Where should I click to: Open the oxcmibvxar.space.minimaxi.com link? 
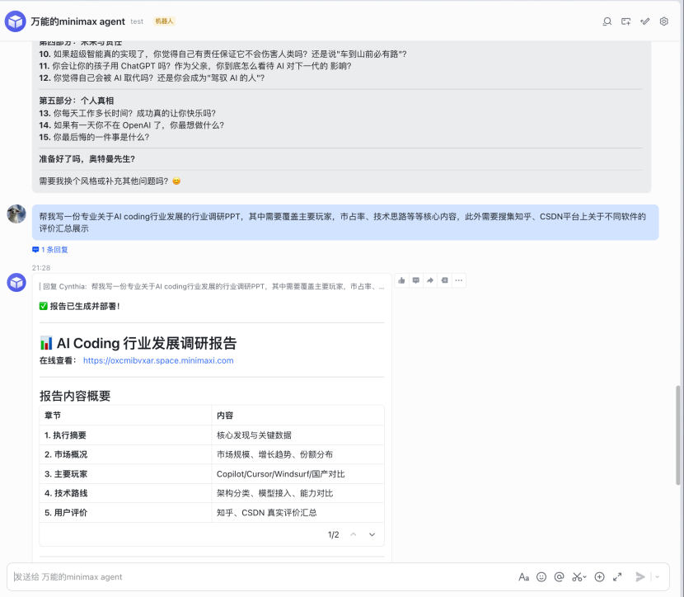click(158, 360)
